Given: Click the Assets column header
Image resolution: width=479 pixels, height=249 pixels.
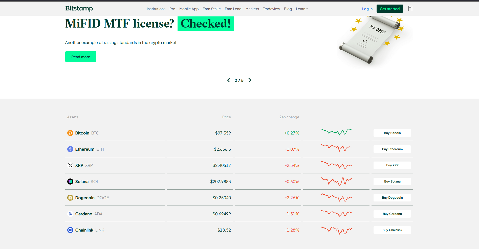Looking at the screenshot, I should click(x=73, y=117).
